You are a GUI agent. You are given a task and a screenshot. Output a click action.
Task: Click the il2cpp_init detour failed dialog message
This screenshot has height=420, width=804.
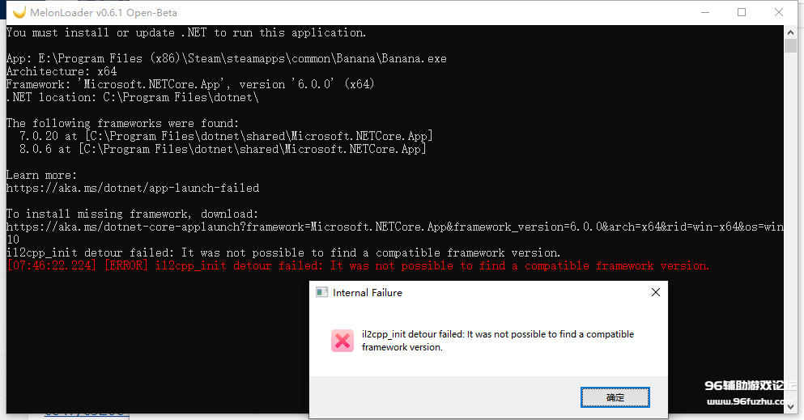click(498, 341)
